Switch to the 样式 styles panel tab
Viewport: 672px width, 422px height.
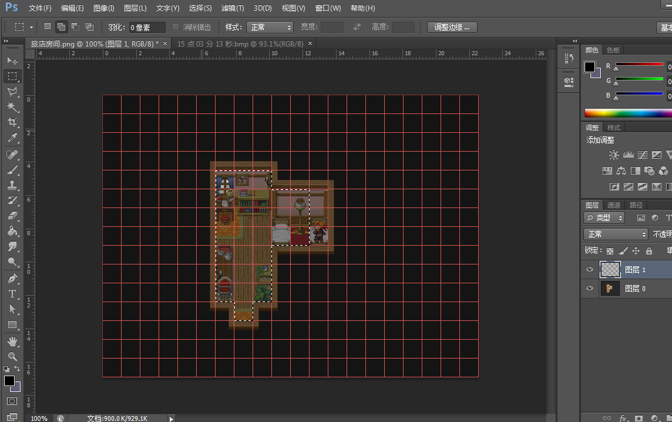coord(614,128)
